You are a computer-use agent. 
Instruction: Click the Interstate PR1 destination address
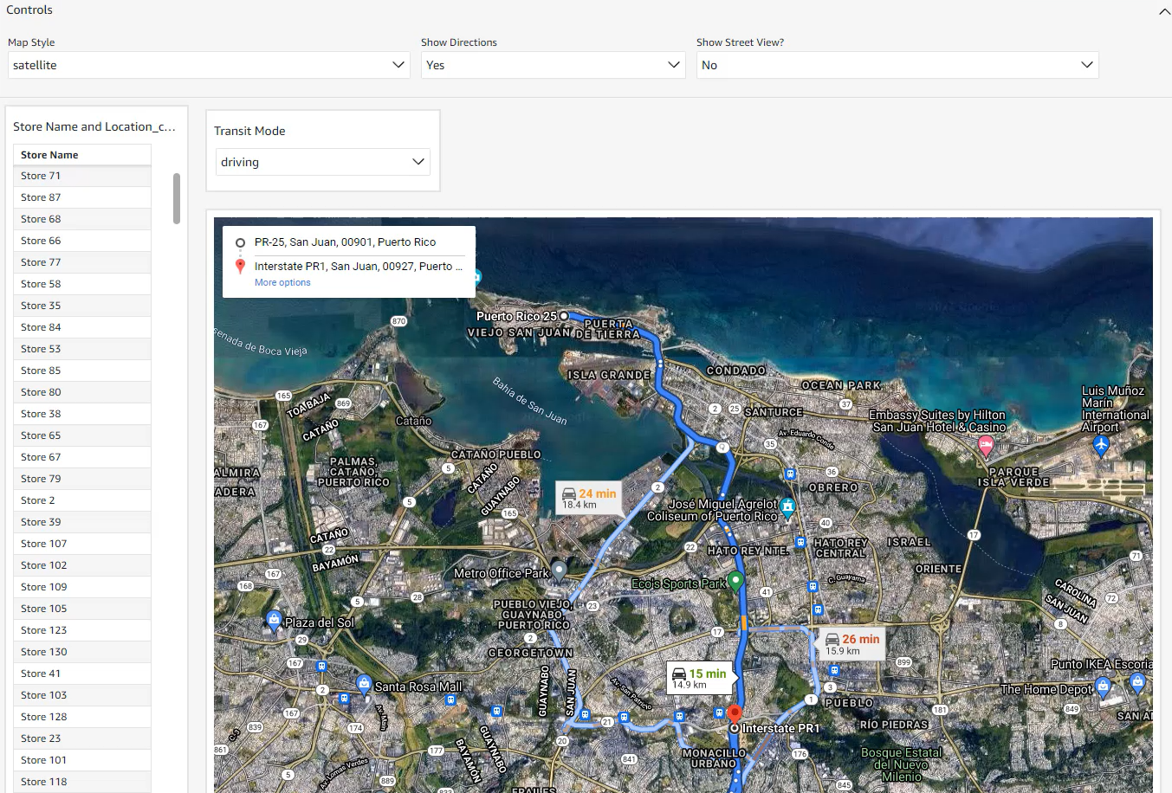pos(359,267)
